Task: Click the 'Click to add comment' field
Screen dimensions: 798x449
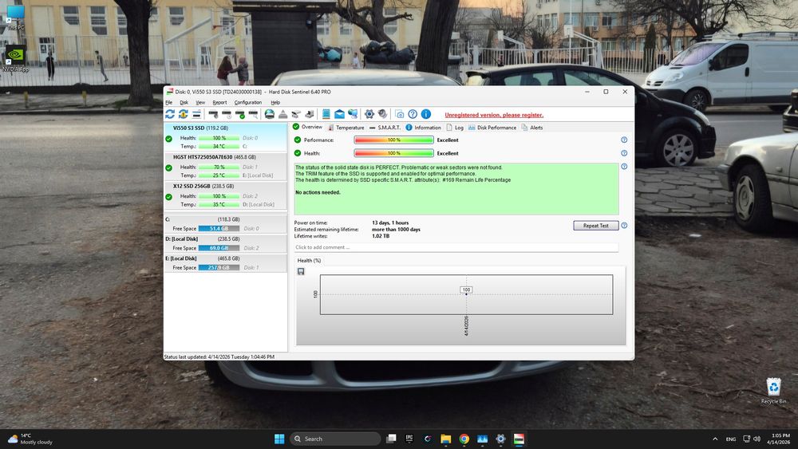Action: pos(456,247)
